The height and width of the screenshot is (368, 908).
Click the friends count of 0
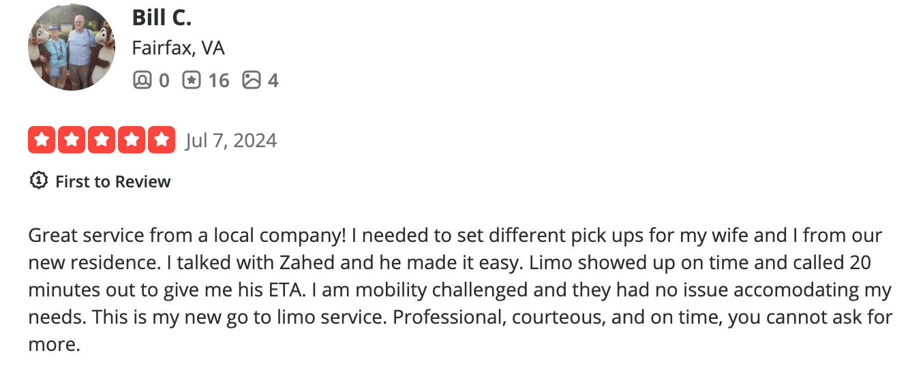[x=164, y=81]
